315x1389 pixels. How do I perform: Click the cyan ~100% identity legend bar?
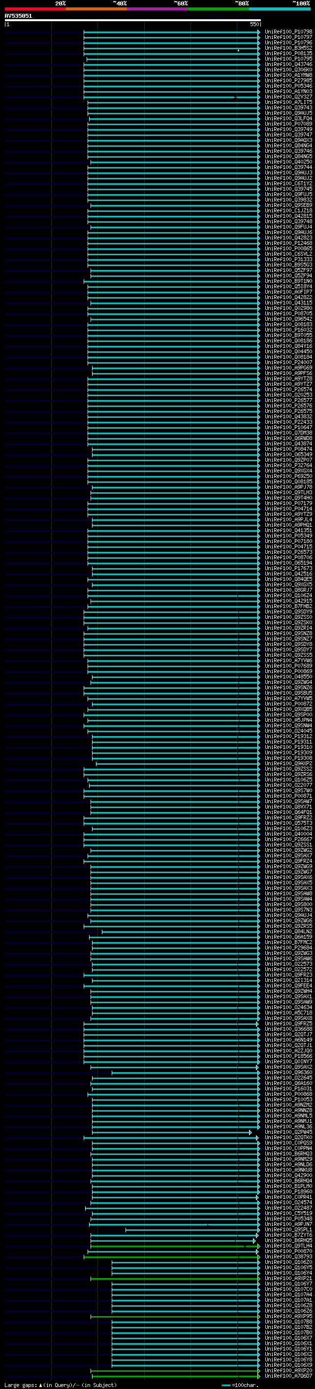280,9
